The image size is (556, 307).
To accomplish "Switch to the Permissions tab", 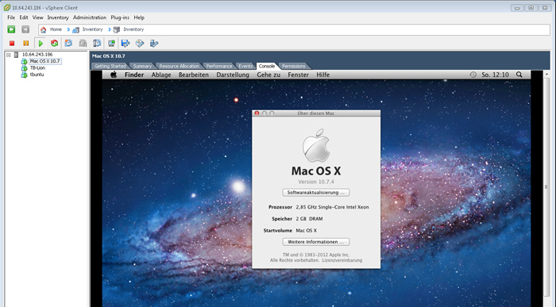I will [294, 66].
